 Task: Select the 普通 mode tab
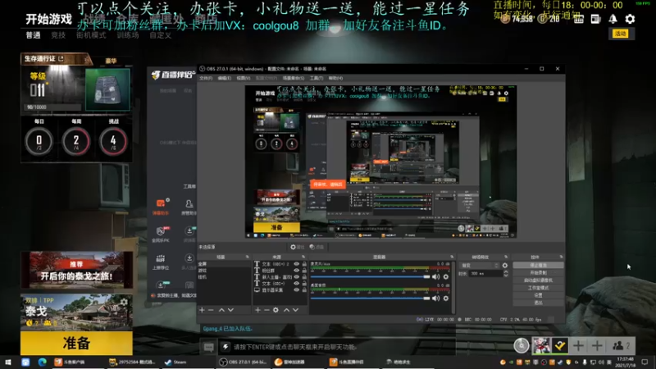tap(33, 35)
